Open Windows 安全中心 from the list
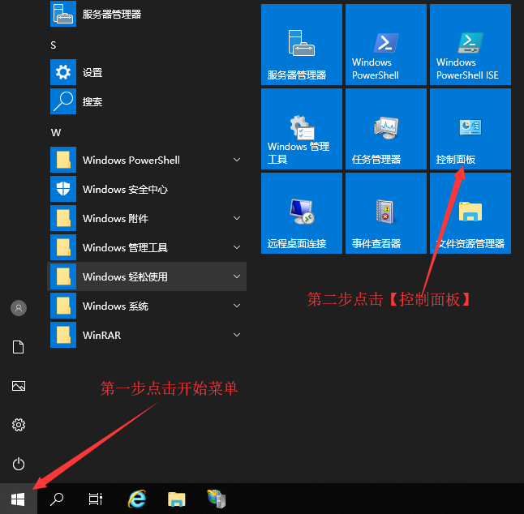This screenshot has height=514, width=524. click(x=125, y=189)
